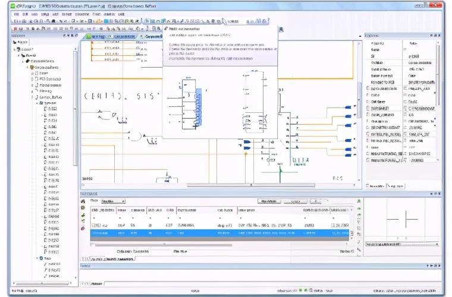Click the topmost blue port connector on schematic's right side
Image resolution: width=452 pixels, height=297 pixels.
(x=349, y=108)
